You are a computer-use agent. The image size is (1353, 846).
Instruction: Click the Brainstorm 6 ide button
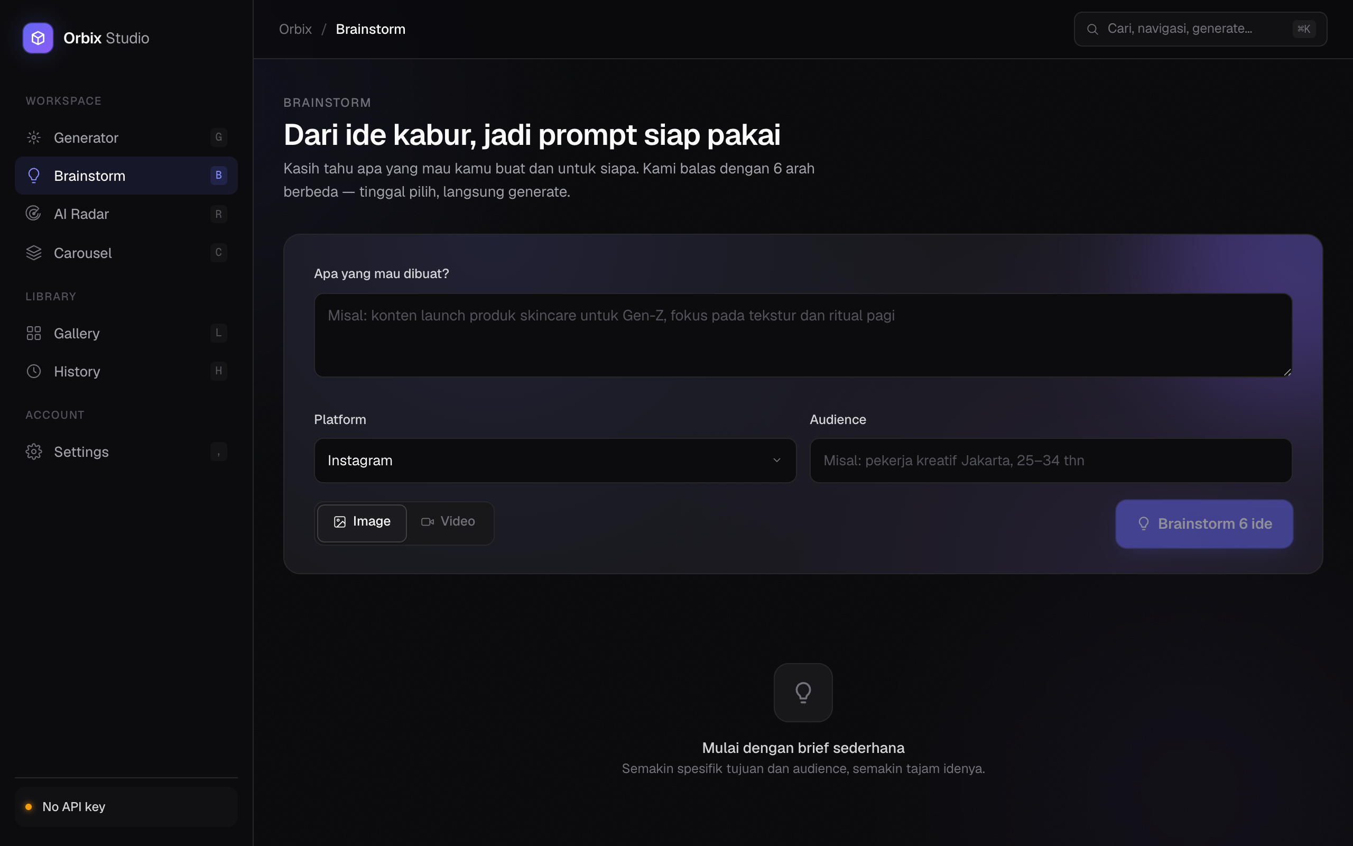[1204, 523]
